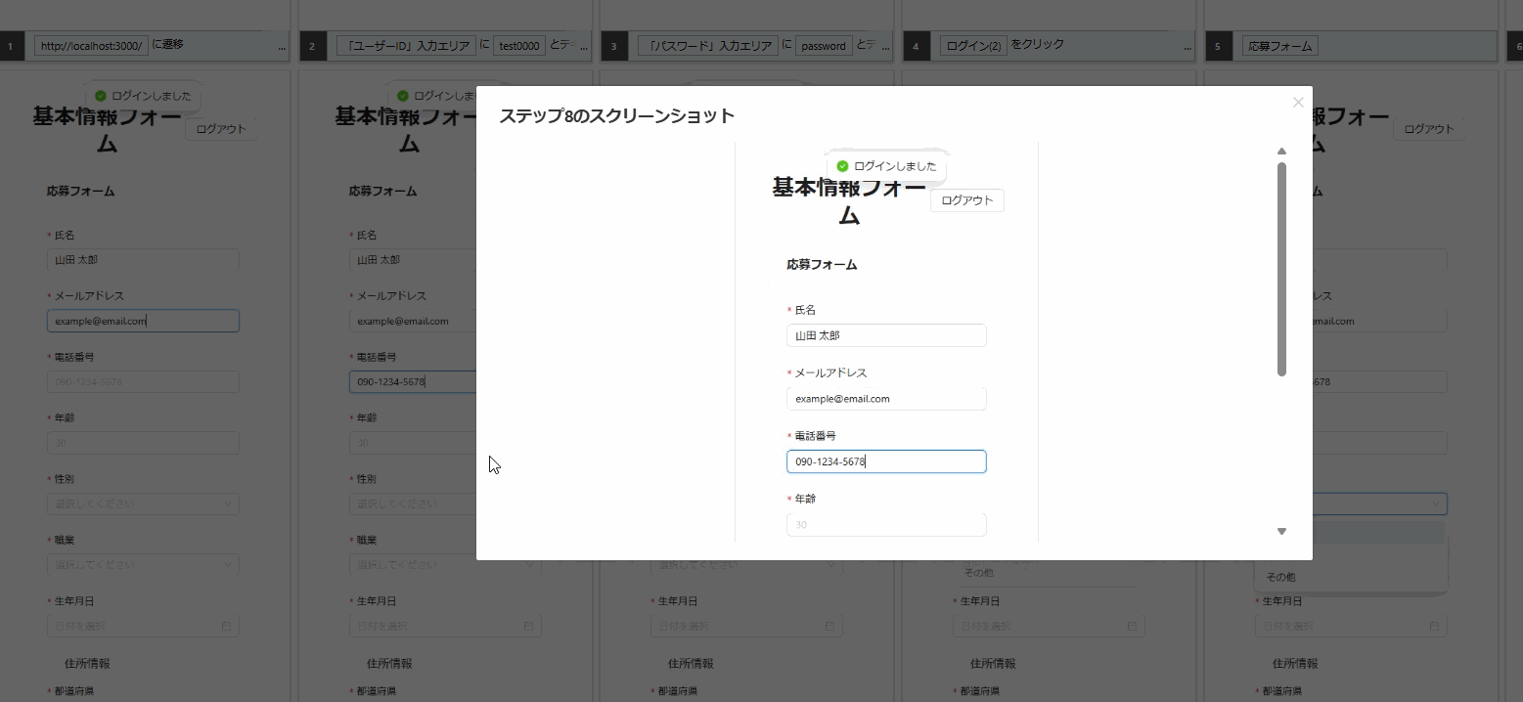This screenshot has width=1523, height=702.
Task: Open the ellipsis menu on step 4 header
Action: point(1188,46)
